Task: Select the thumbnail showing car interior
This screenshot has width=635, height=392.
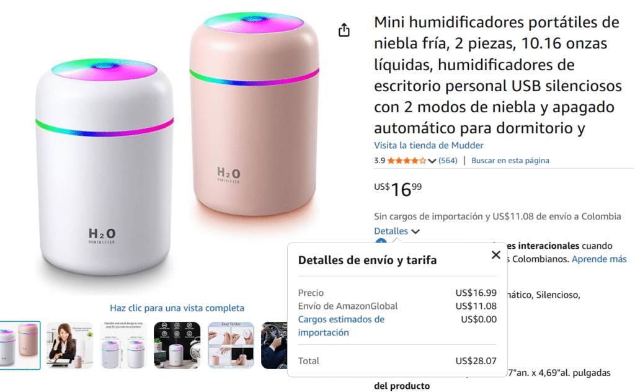Action: [x=274, y=345]
